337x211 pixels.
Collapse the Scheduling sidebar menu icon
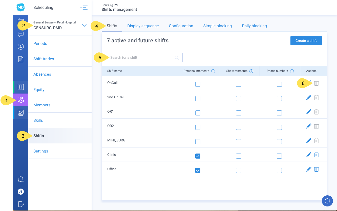pos(84,8)
